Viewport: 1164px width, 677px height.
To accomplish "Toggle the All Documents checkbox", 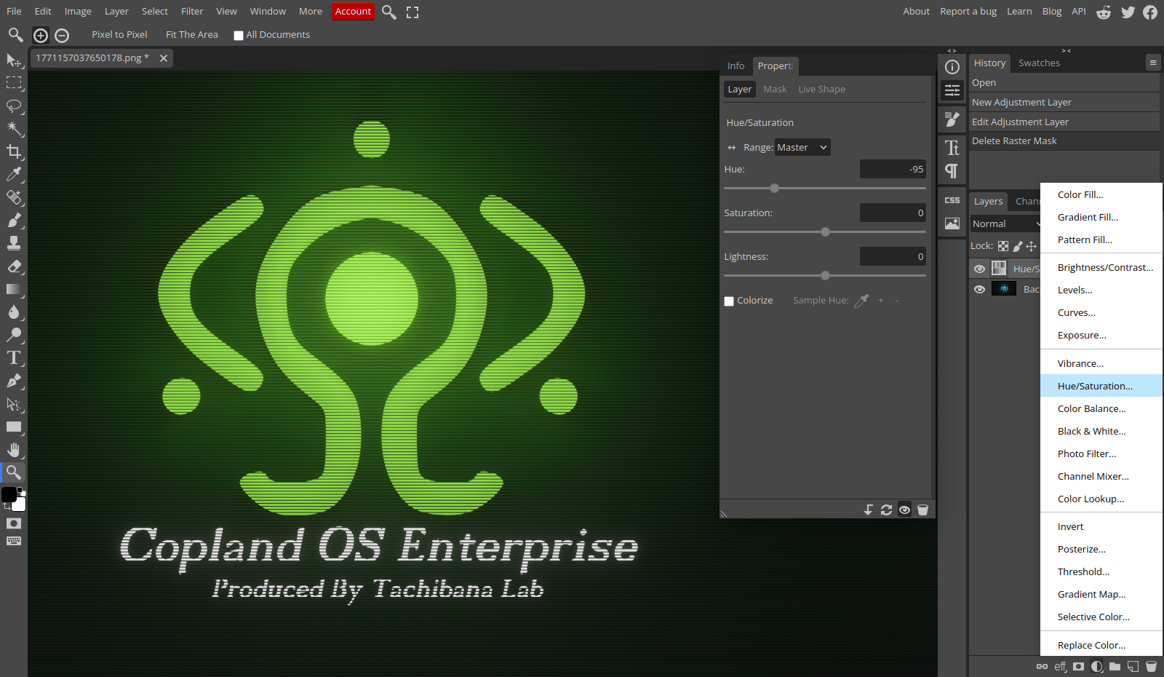I will point(239,36).
